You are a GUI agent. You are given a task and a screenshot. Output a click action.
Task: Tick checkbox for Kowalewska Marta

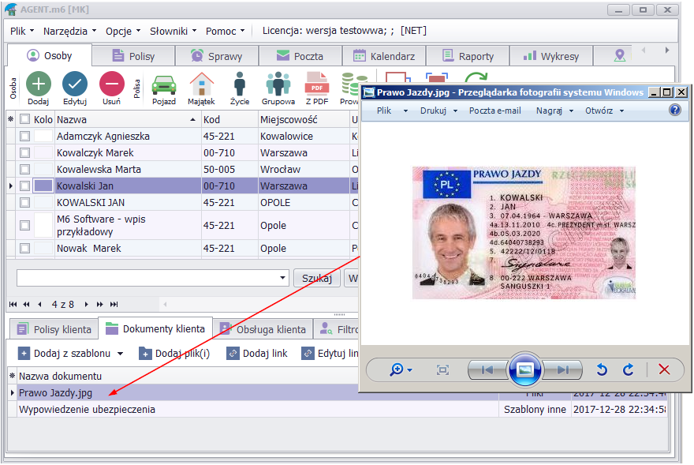click(x=24, y=169)
